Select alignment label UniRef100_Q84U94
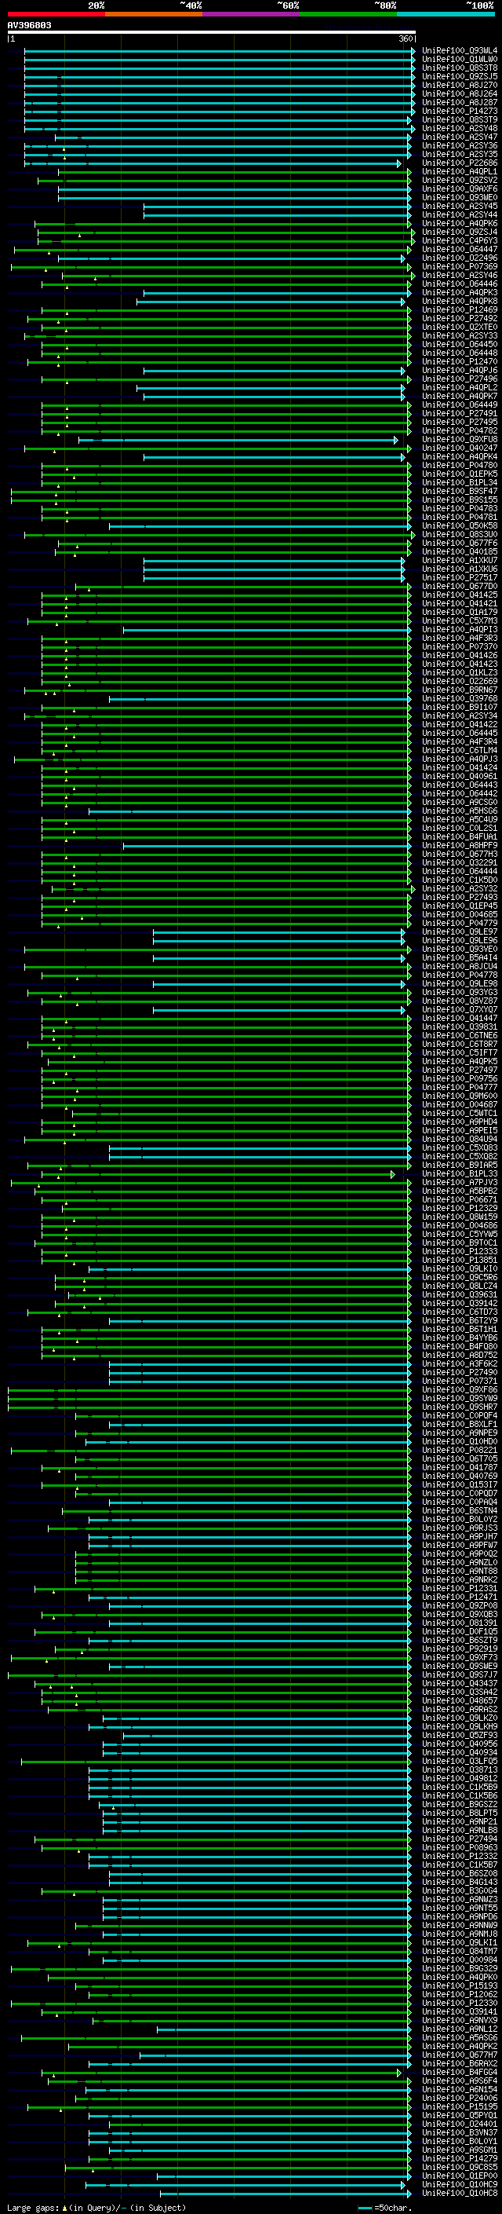The image size is (502, 2214). (x=459, y=1139)
